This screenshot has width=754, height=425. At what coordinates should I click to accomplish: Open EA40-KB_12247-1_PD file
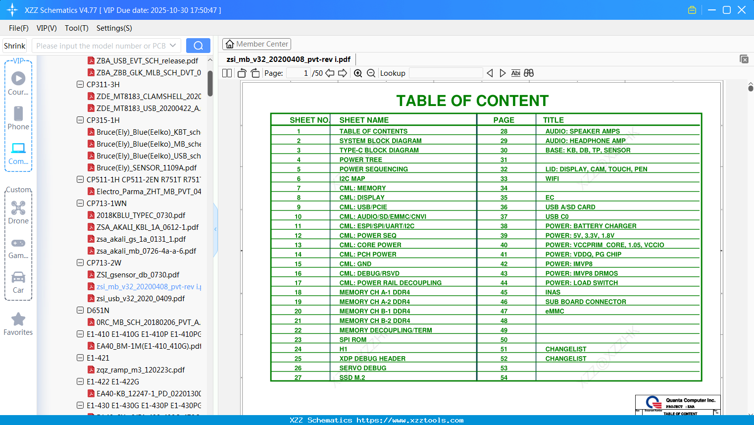(x=144, y=394)
